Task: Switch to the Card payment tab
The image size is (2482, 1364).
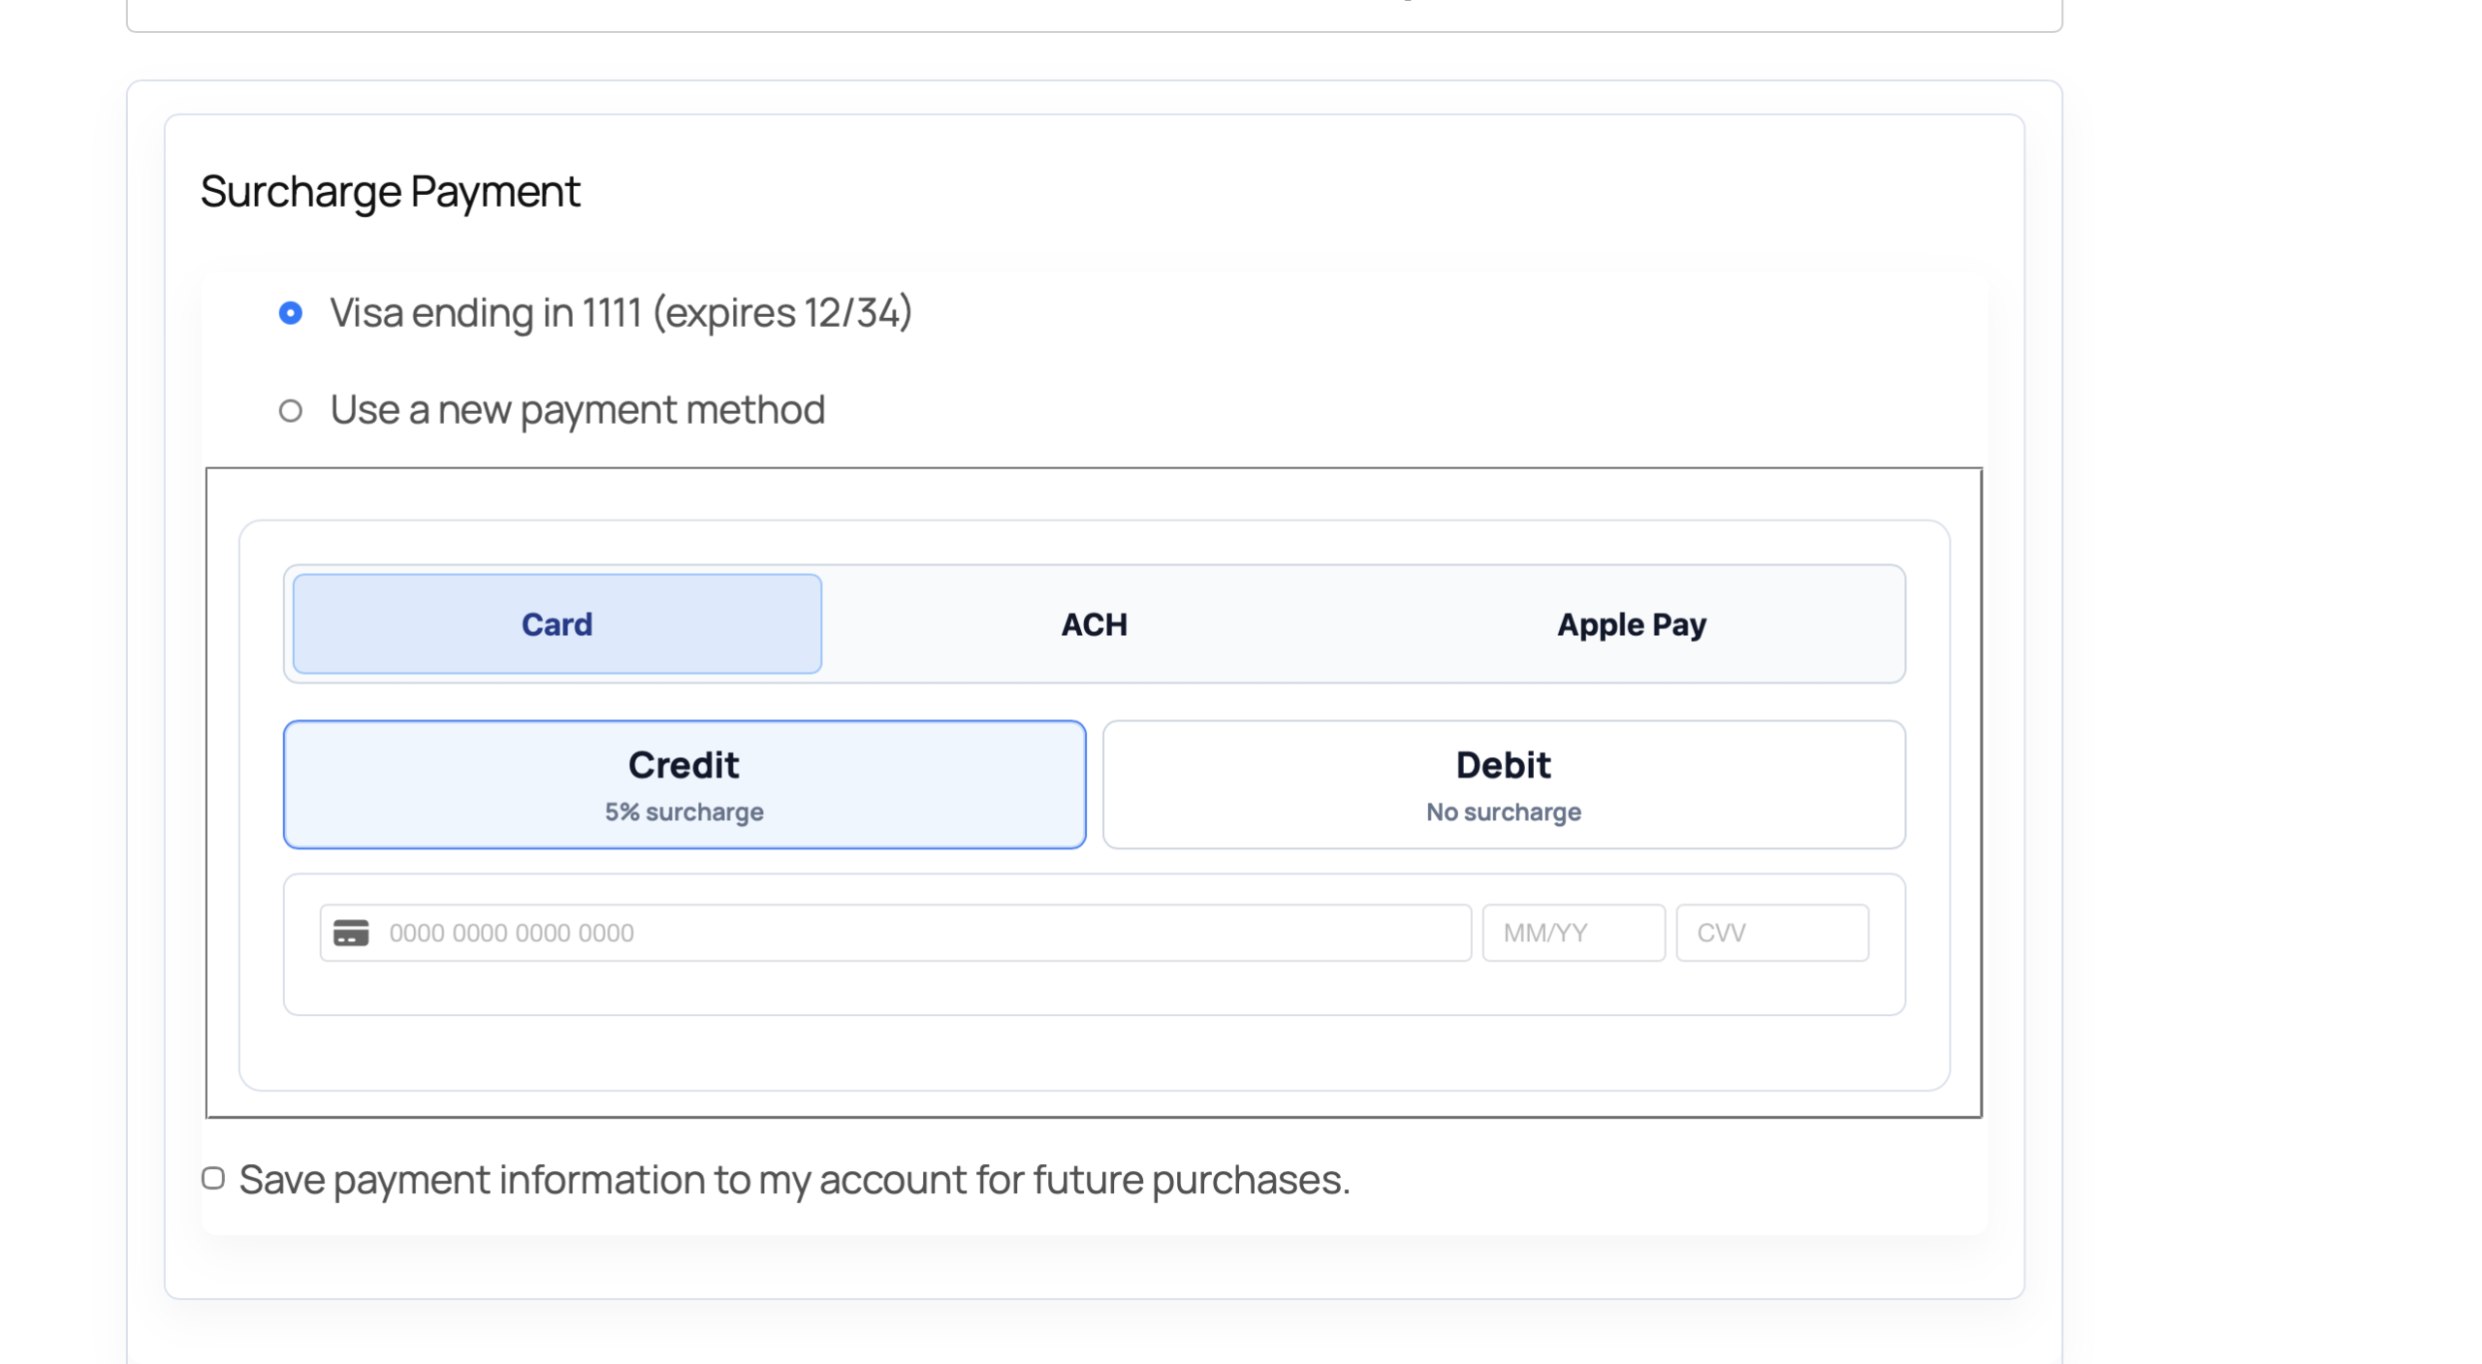Action: 557,624
